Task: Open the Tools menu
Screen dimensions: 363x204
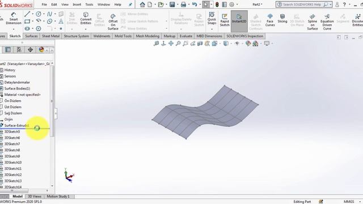Action: coord(89,5)
